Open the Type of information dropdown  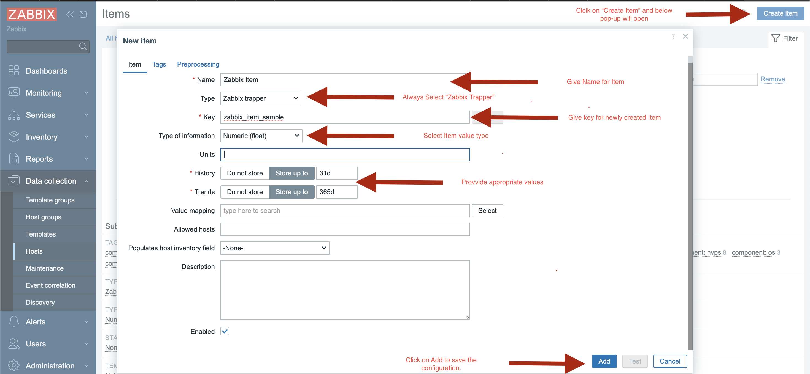tap(261, 136)
